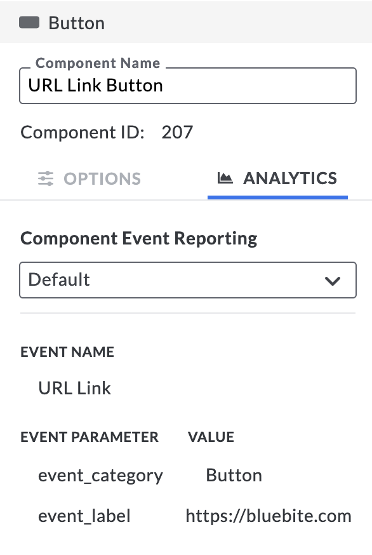Switch to the OPTIONS tab
Viewport: 372px width, 555px height.
pos(90,178)
